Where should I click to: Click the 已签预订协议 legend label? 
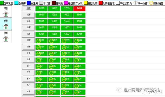75,3
